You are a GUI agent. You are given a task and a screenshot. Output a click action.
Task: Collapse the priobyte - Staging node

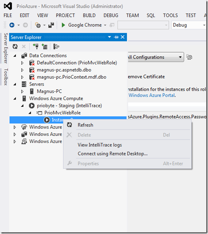click(22, 105)
